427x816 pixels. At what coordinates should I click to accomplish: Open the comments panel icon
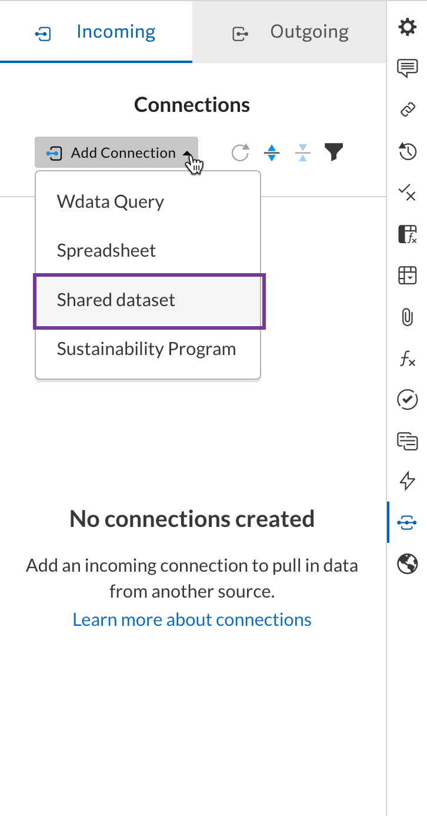407,68
